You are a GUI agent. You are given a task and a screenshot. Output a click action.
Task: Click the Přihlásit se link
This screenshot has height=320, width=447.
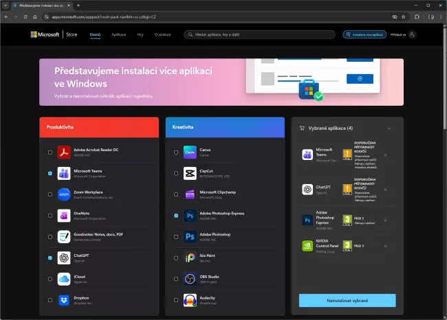pyautogui.click(x=398, y=35)
